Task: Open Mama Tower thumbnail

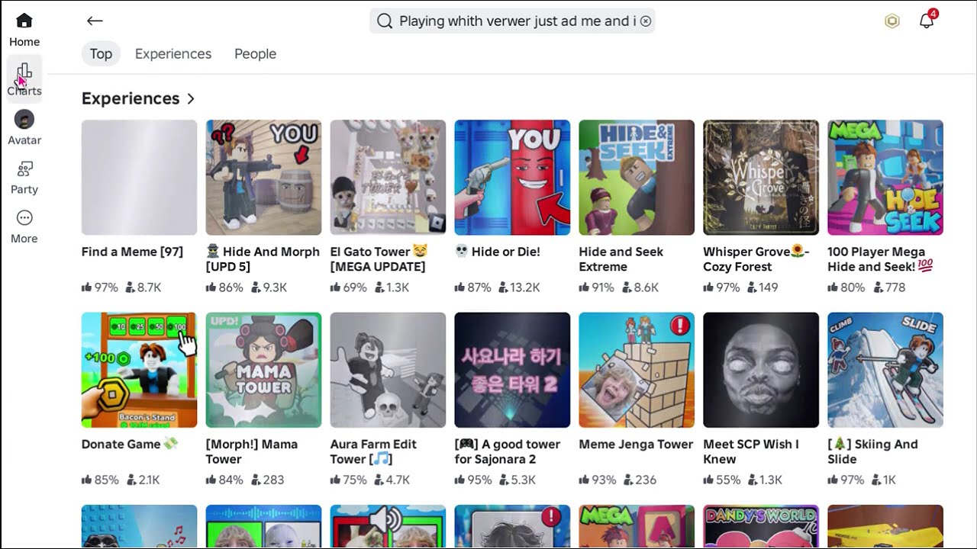Action: 263,370
